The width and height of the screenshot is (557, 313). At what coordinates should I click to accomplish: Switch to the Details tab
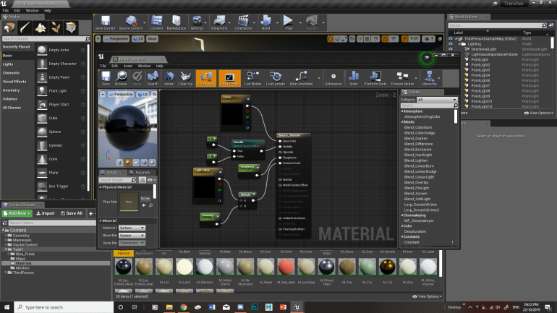click(112, 173)
